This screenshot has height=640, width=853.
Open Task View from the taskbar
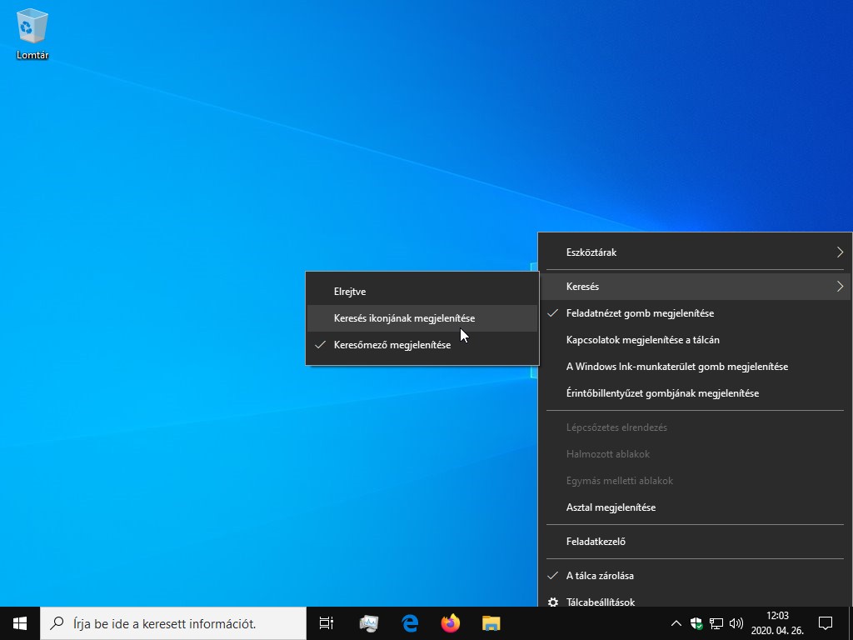click(x=327, y=622)
